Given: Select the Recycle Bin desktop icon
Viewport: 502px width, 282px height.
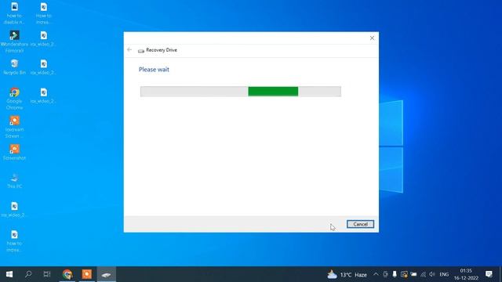Looking at the screenshot, I should pos(14,67).
